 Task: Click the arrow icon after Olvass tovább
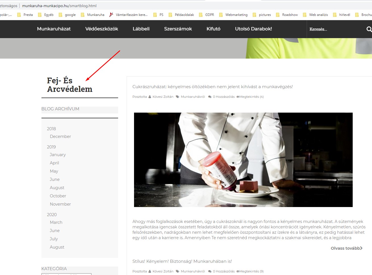point(361,248)
